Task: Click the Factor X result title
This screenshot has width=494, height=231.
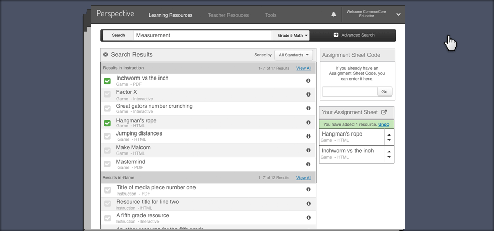Action: click(127, 92)
